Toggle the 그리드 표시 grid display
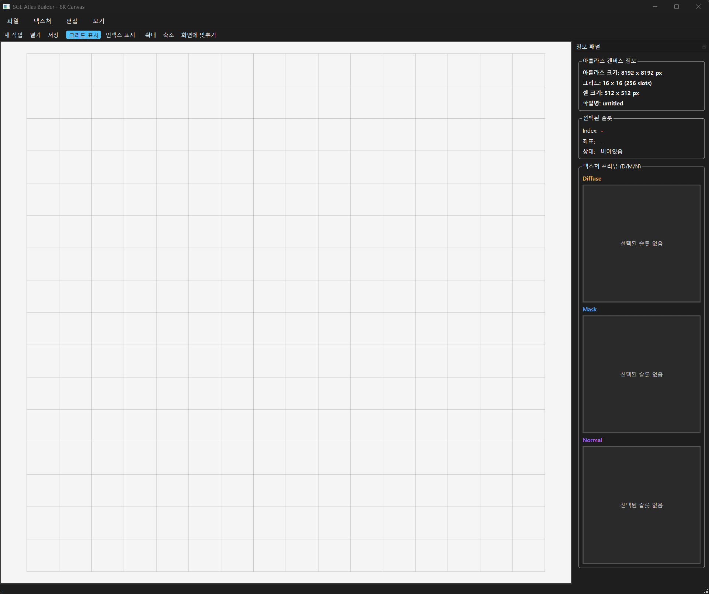This screenshot has width=709, height=594. 83,35
